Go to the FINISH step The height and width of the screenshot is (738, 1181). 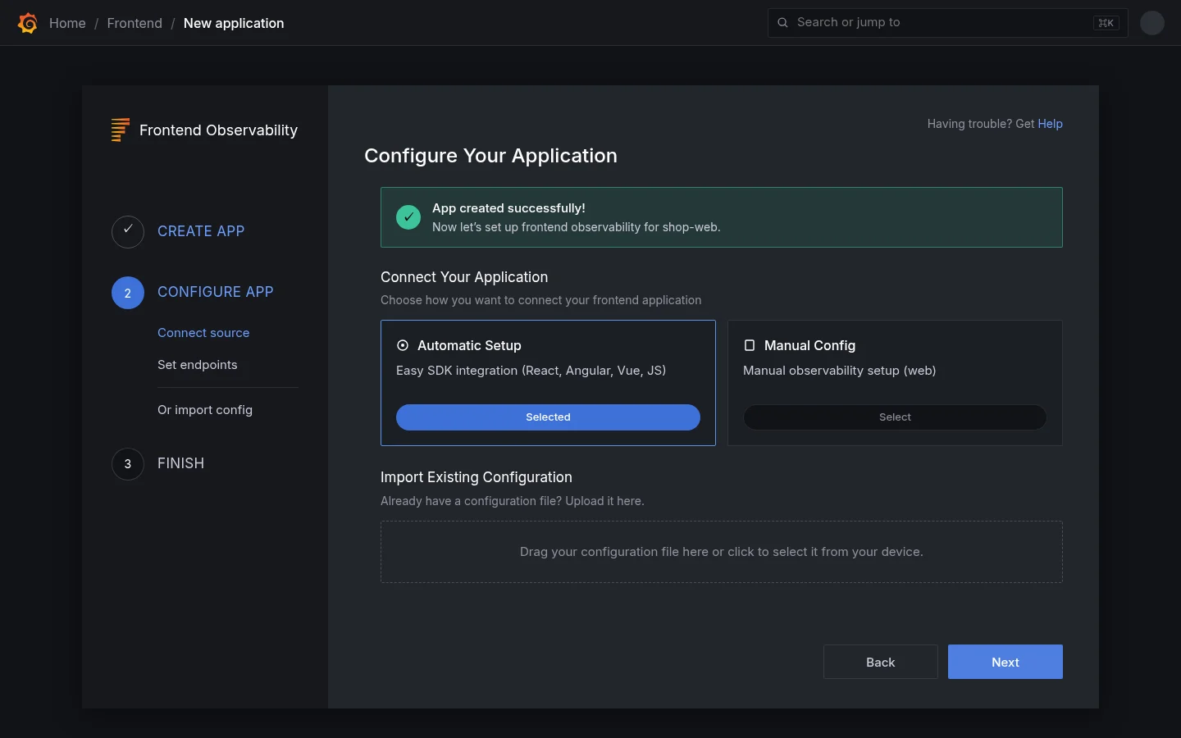(x=181, y=463)
